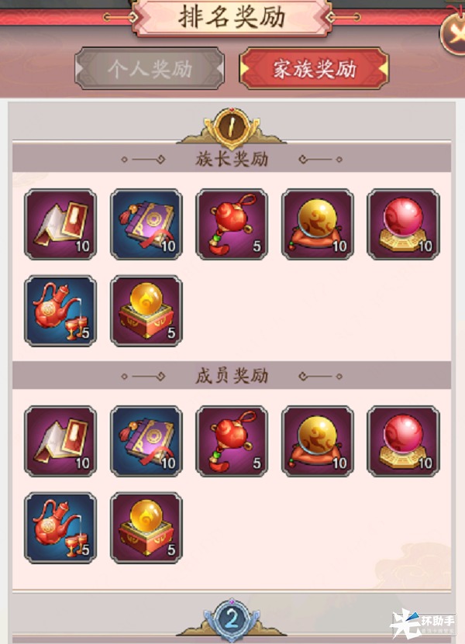Select the 家族奖励 tab
Image resolution: width=465 pixels, height=644 pixels.
pos(314,69)
